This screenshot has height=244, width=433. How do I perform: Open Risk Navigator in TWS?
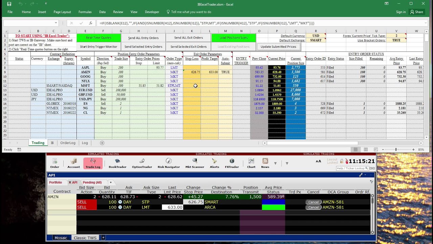click(168, 163)
